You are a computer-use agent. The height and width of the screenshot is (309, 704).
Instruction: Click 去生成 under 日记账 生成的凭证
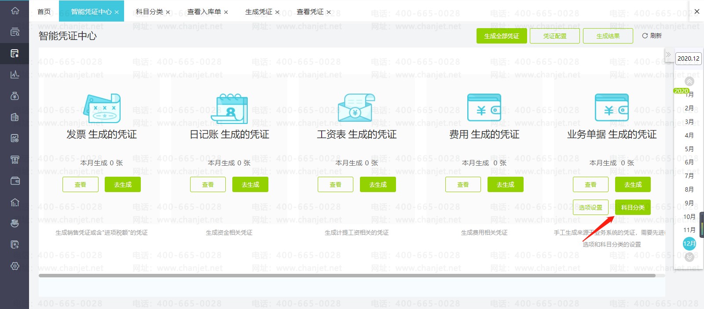[x=250, y=185]
